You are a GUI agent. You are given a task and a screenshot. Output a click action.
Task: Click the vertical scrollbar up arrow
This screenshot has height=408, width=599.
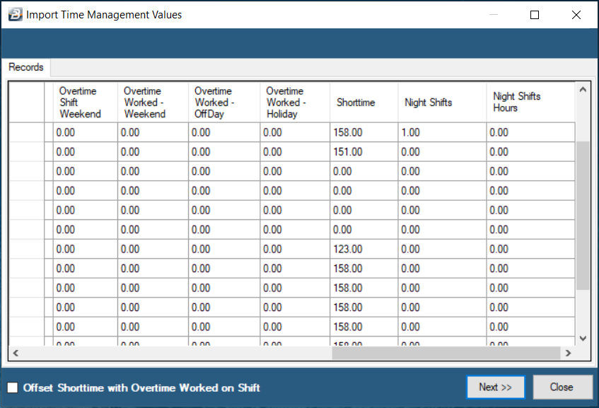(x=583, y=90)
